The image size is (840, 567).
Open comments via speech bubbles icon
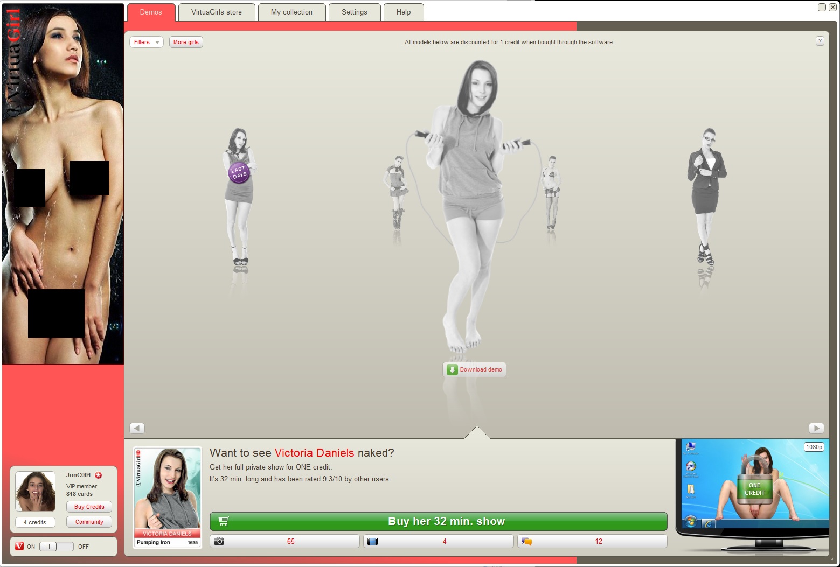click(x=526, y=541)
